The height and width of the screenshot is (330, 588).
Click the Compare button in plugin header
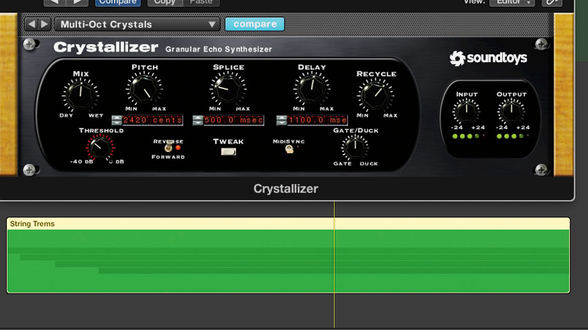coord(118,2)
